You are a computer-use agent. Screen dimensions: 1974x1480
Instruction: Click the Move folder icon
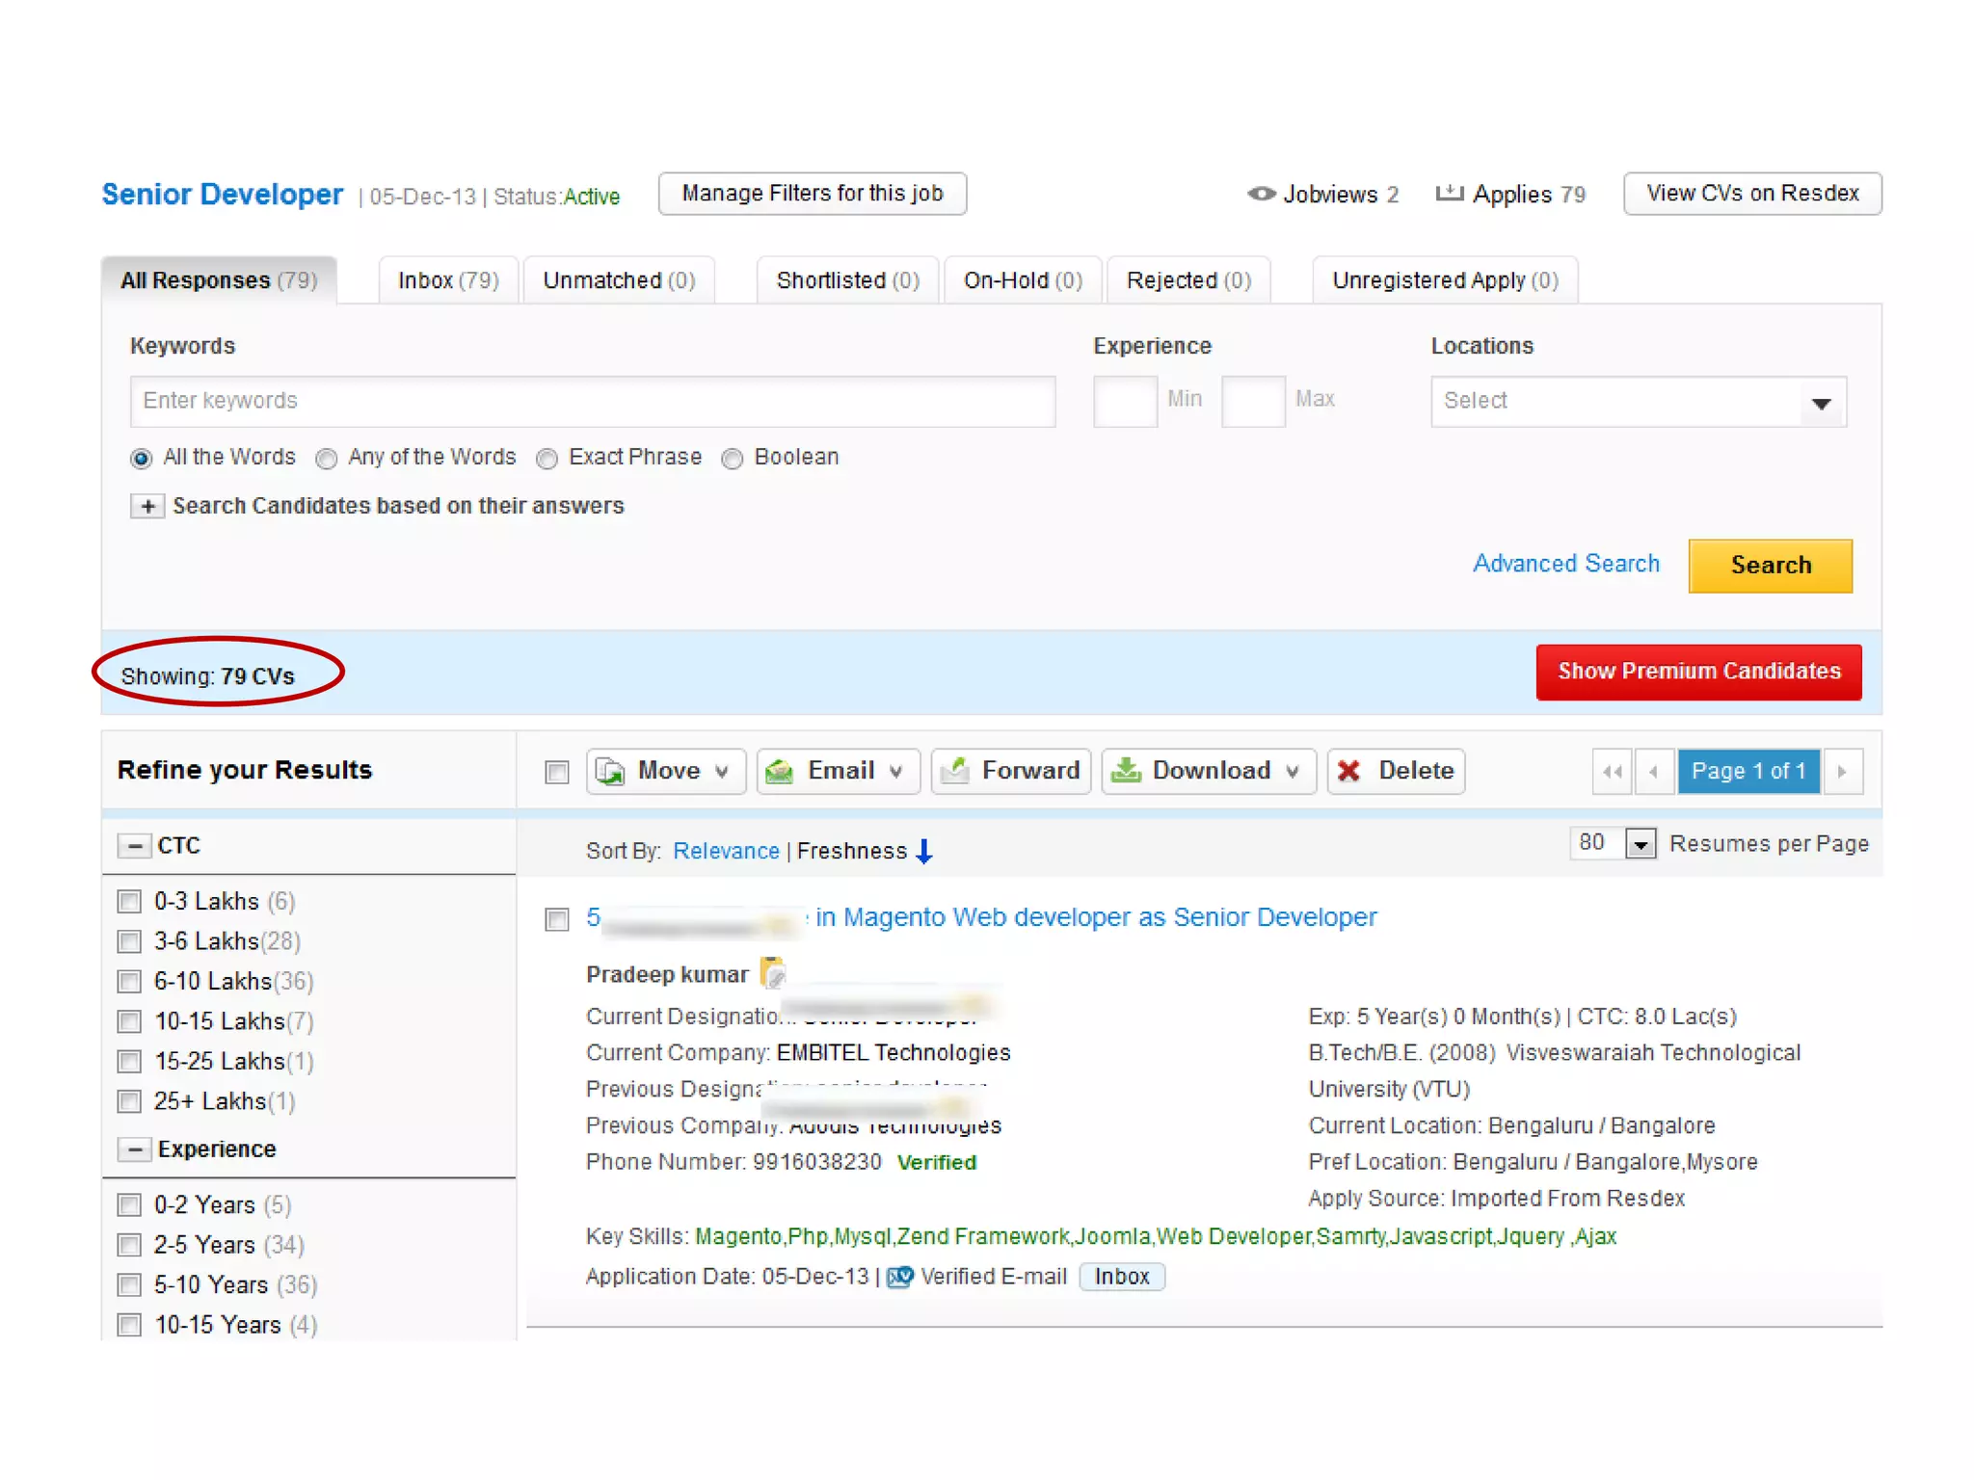click(x=610, y=771)
